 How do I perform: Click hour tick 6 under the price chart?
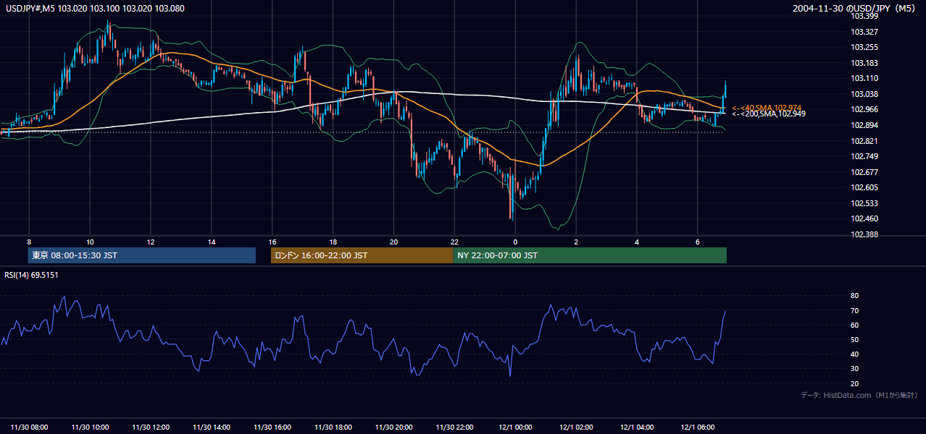pyautogui.click(x=697, y=241)
